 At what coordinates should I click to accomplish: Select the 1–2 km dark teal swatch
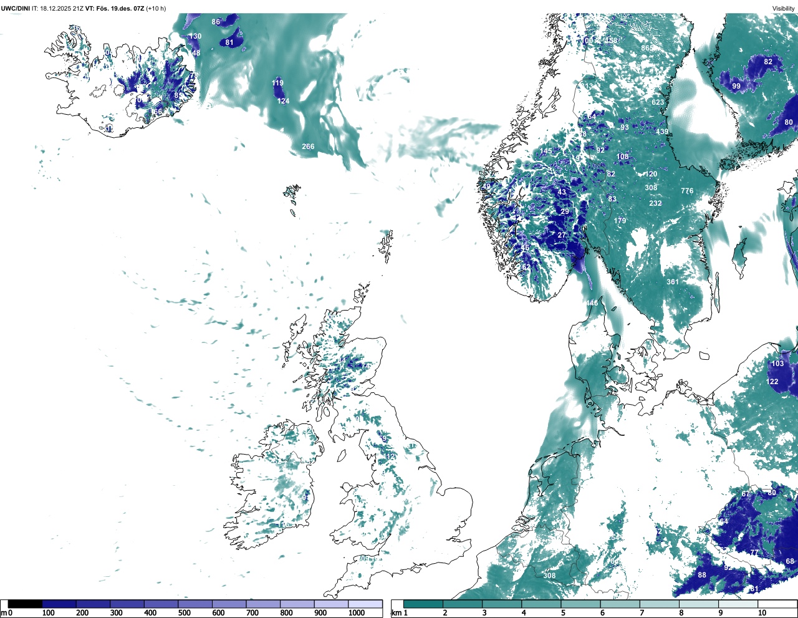(423, 604)
